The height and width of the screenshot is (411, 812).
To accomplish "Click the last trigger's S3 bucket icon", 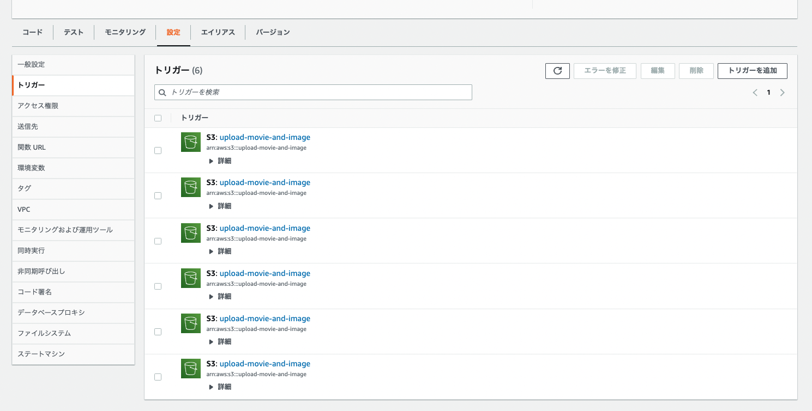I will click(191, 369).
